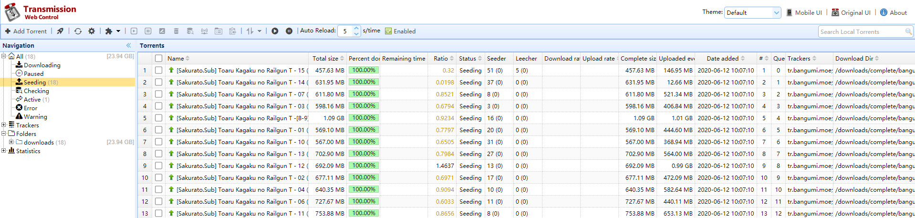Toggle the Auto Reload Enabled checkbox
Viewport: 915px width, 218px height.
pos(388,31)
